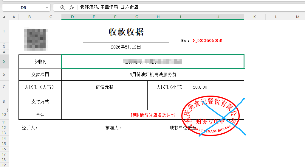Viewport: 305px width, 167px height.
Task: Select the red 转账请备注店名及月份 note cell
Action: [x=153, y=115]
